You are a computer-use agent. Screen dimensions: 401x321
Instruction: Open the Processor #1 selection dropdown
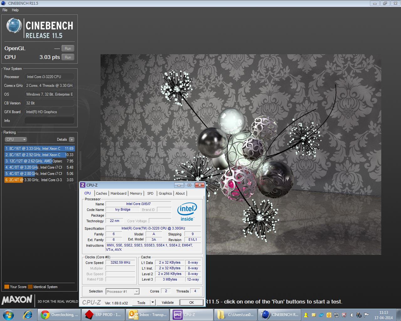[x=122, y=292]
